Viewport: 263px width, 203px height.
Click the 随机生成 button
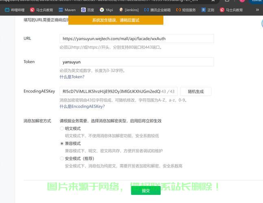click(x=196, y=91)
